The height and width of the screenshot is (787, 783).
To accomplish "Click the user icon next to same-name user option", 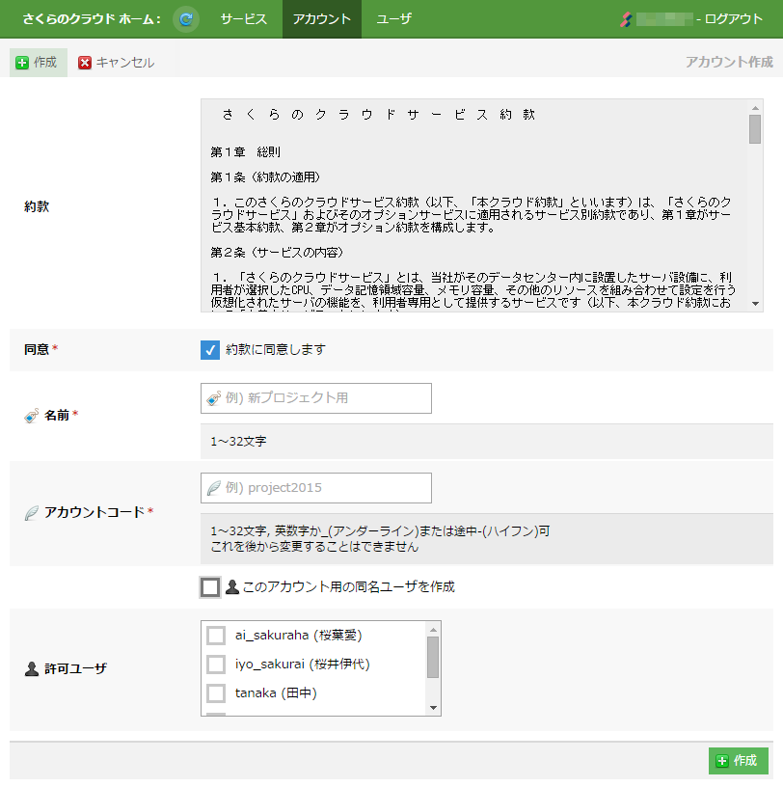I will (232, 586).
